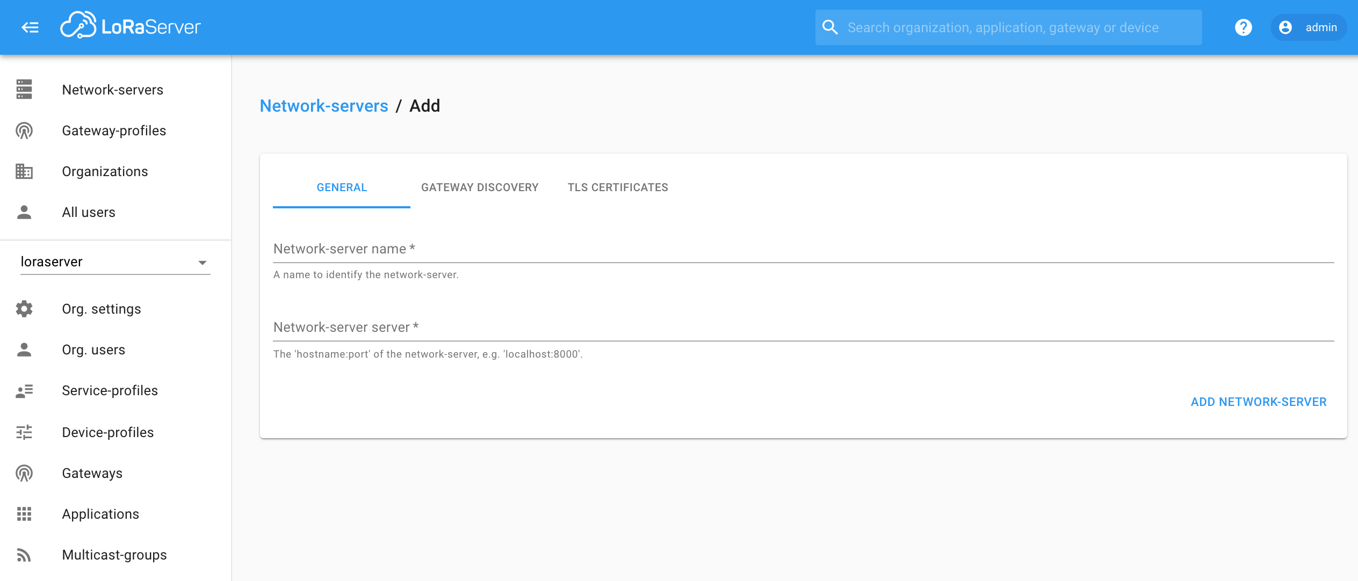Click the hamburger menu icon top-left
This screenshot has width=1358, height=581.
pyautogui.click(x=30, y=27)
